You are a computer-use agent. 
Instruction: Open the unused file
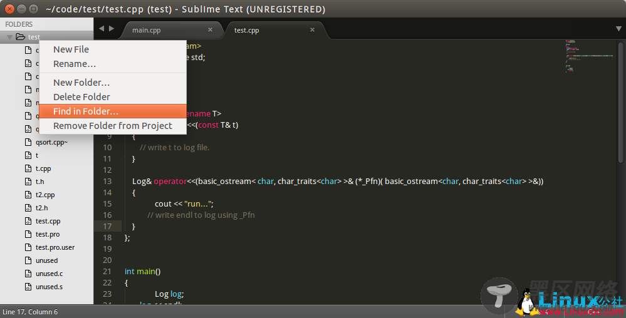[47, 261]
